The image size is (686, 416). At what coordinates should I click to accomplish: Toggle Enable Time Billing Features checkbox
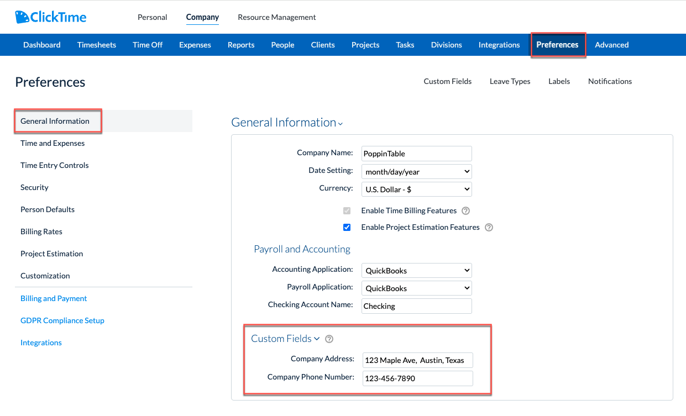point(347,210)
